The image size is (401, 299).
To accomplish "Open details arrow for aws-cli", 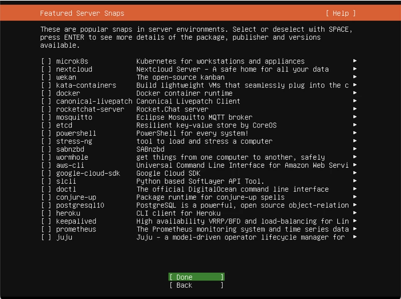I will pyautogui.click(x=355, y=165).
